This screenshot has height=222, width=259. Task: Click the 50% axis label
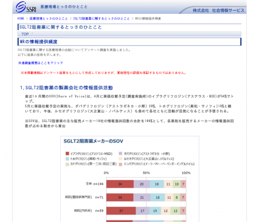click(x=146, y=173)
